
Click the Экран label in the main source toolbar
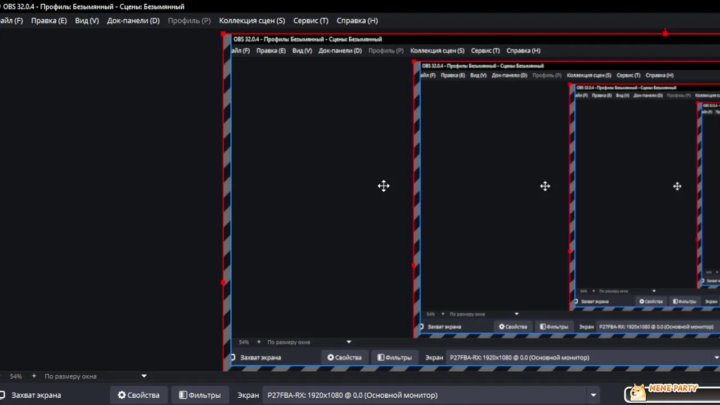(x=248, y=395)
